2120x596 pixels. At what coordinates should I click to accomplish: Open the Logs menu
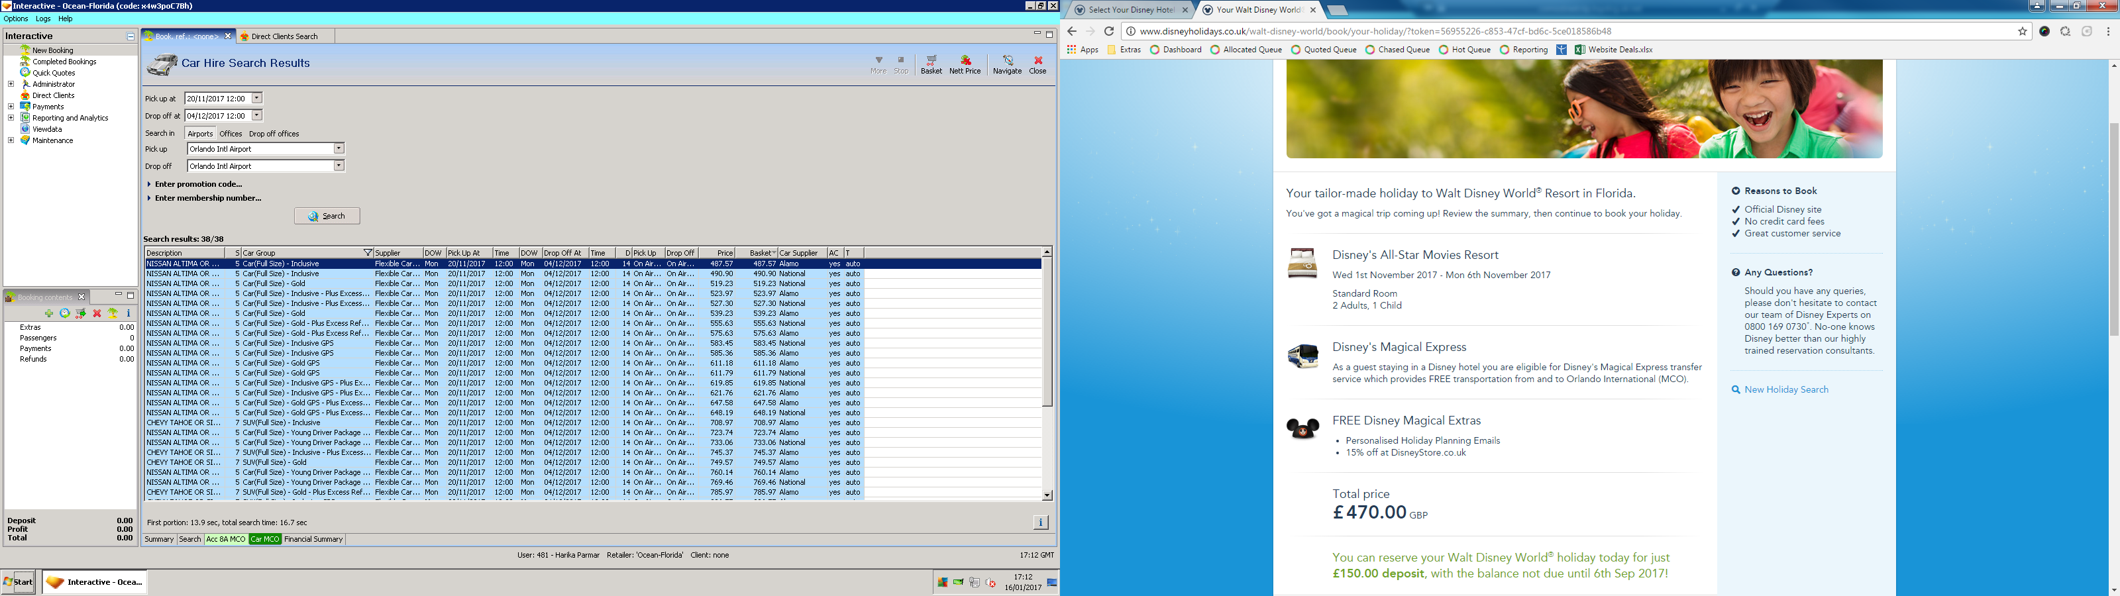pos(43,19)
